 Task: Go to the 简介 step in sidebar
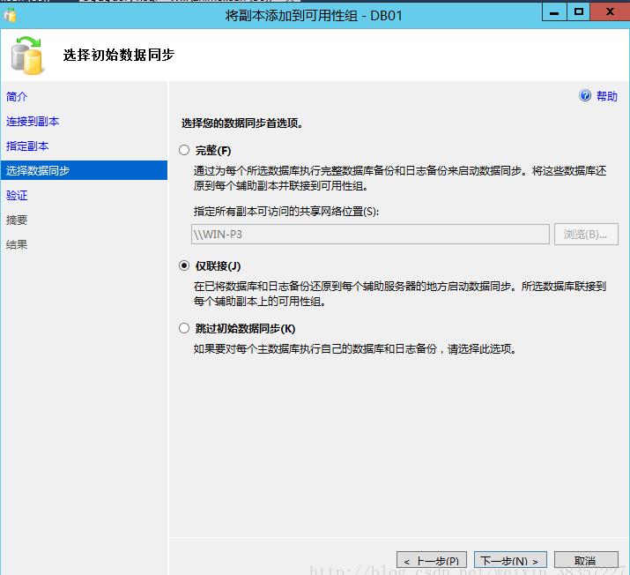pyautogui.click(x=17, y=96)
